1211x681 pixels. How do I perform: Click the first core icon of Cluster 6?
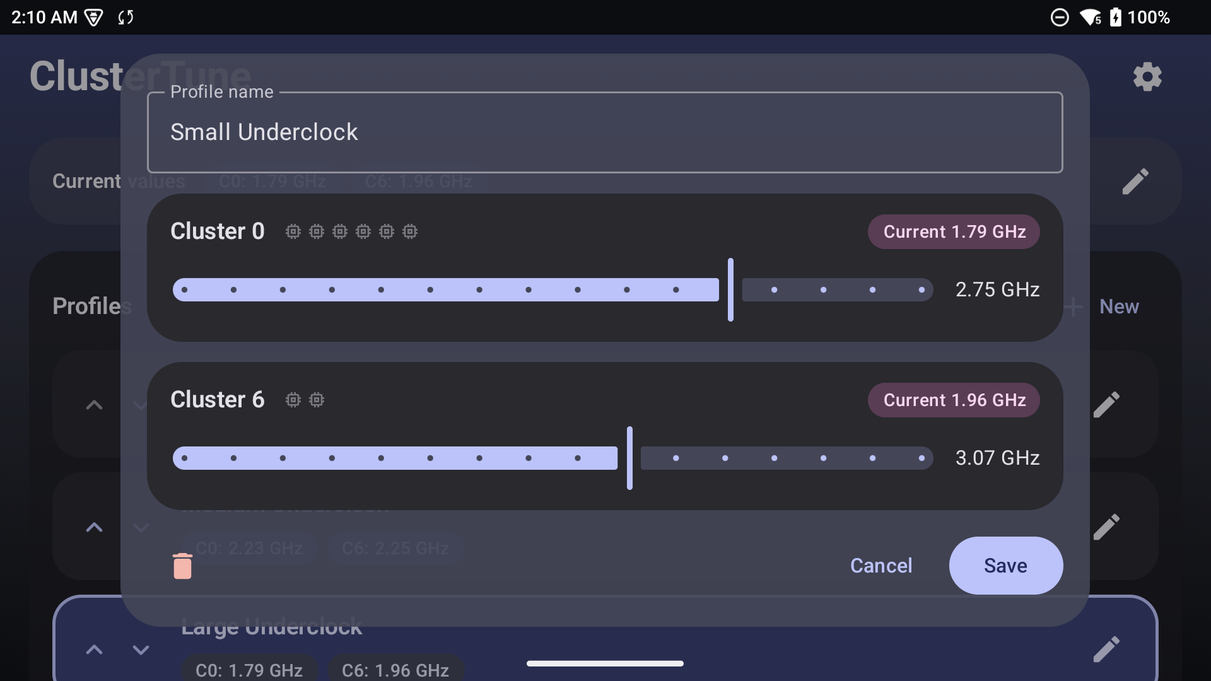[293, 400]
